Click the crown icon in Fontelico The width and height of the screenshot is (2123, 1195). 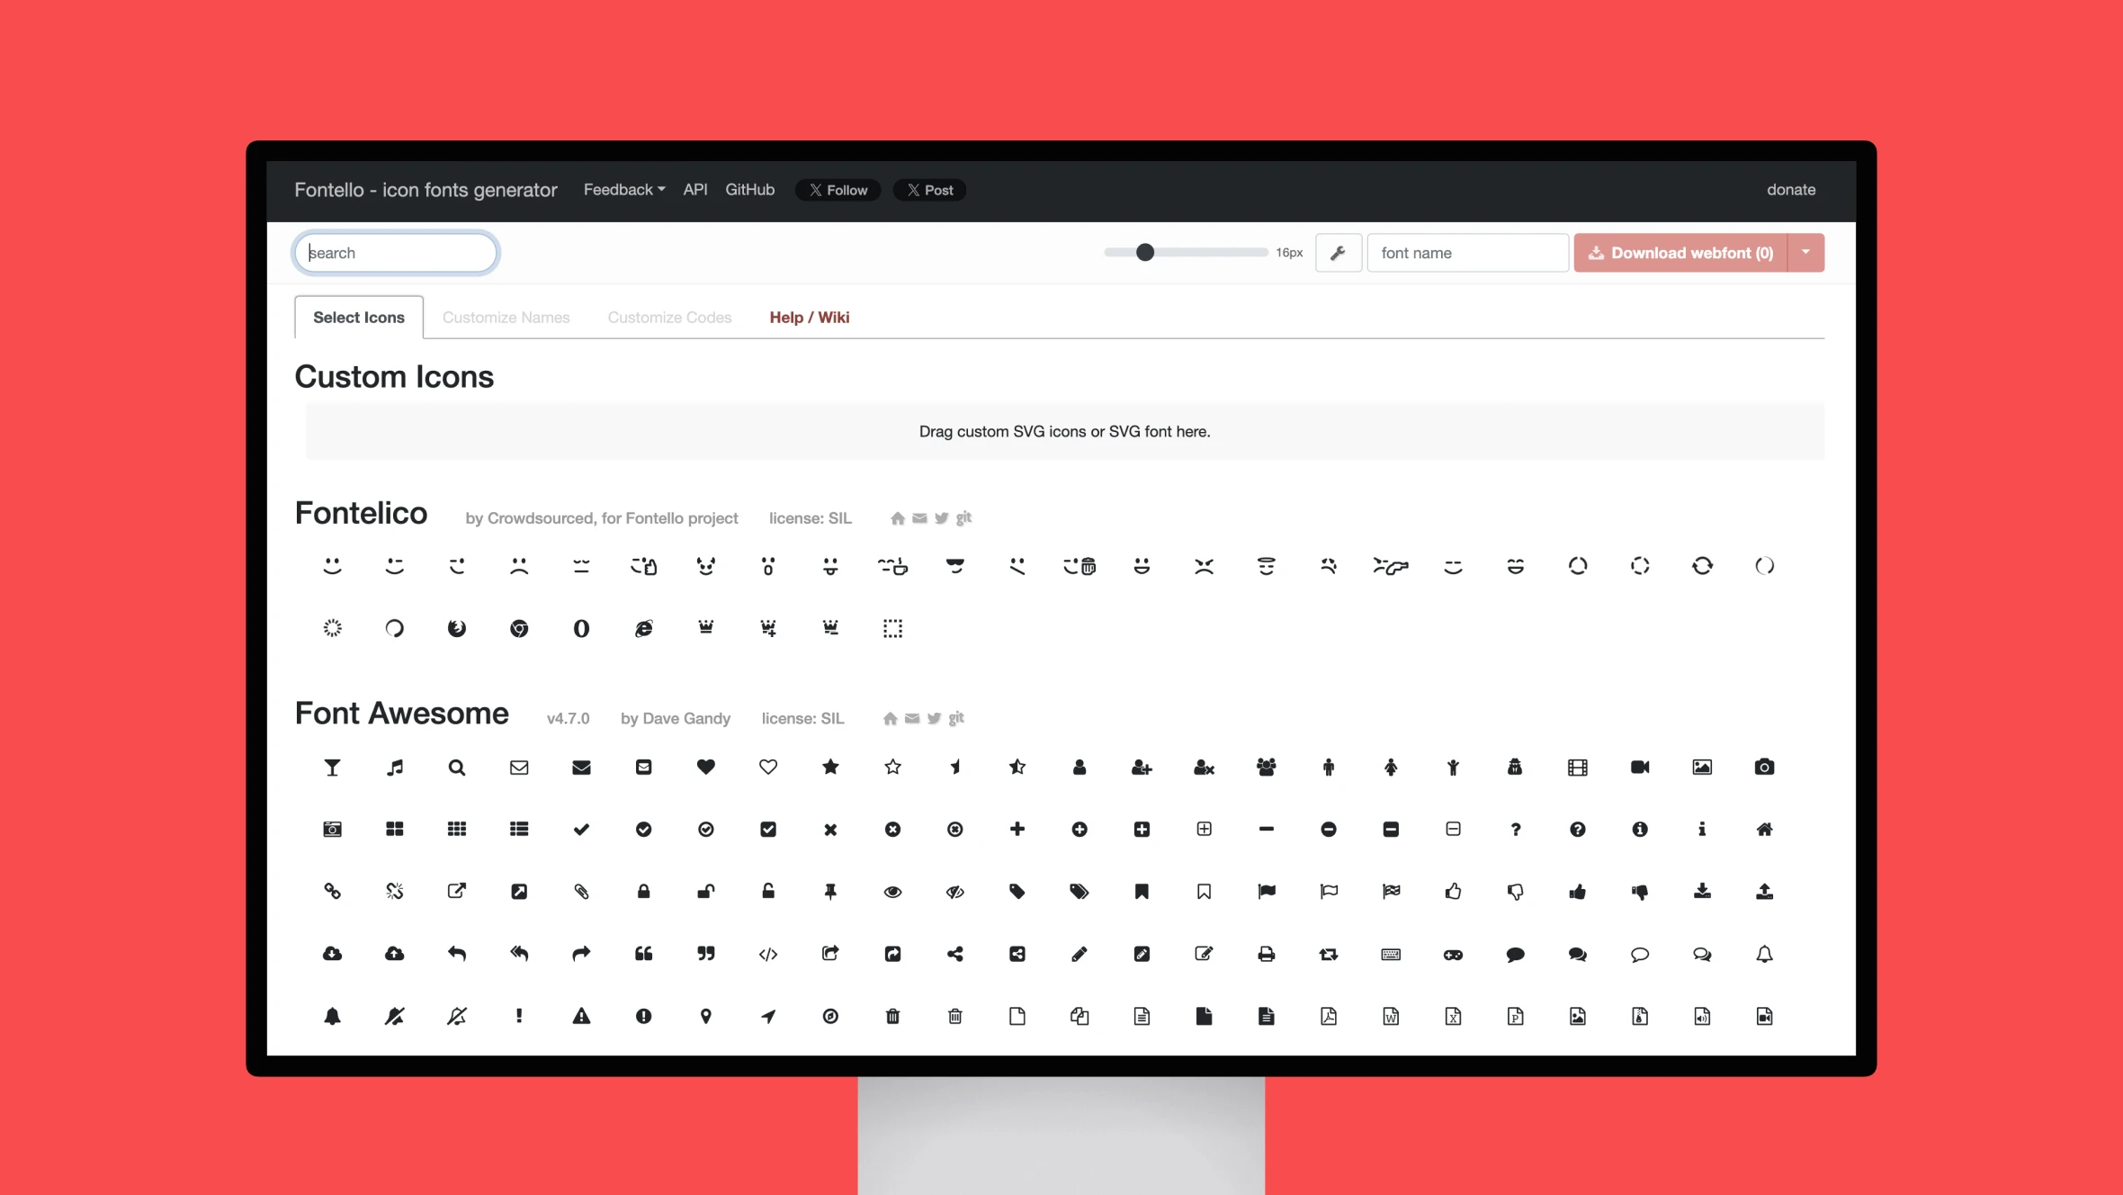click(706, 627)
